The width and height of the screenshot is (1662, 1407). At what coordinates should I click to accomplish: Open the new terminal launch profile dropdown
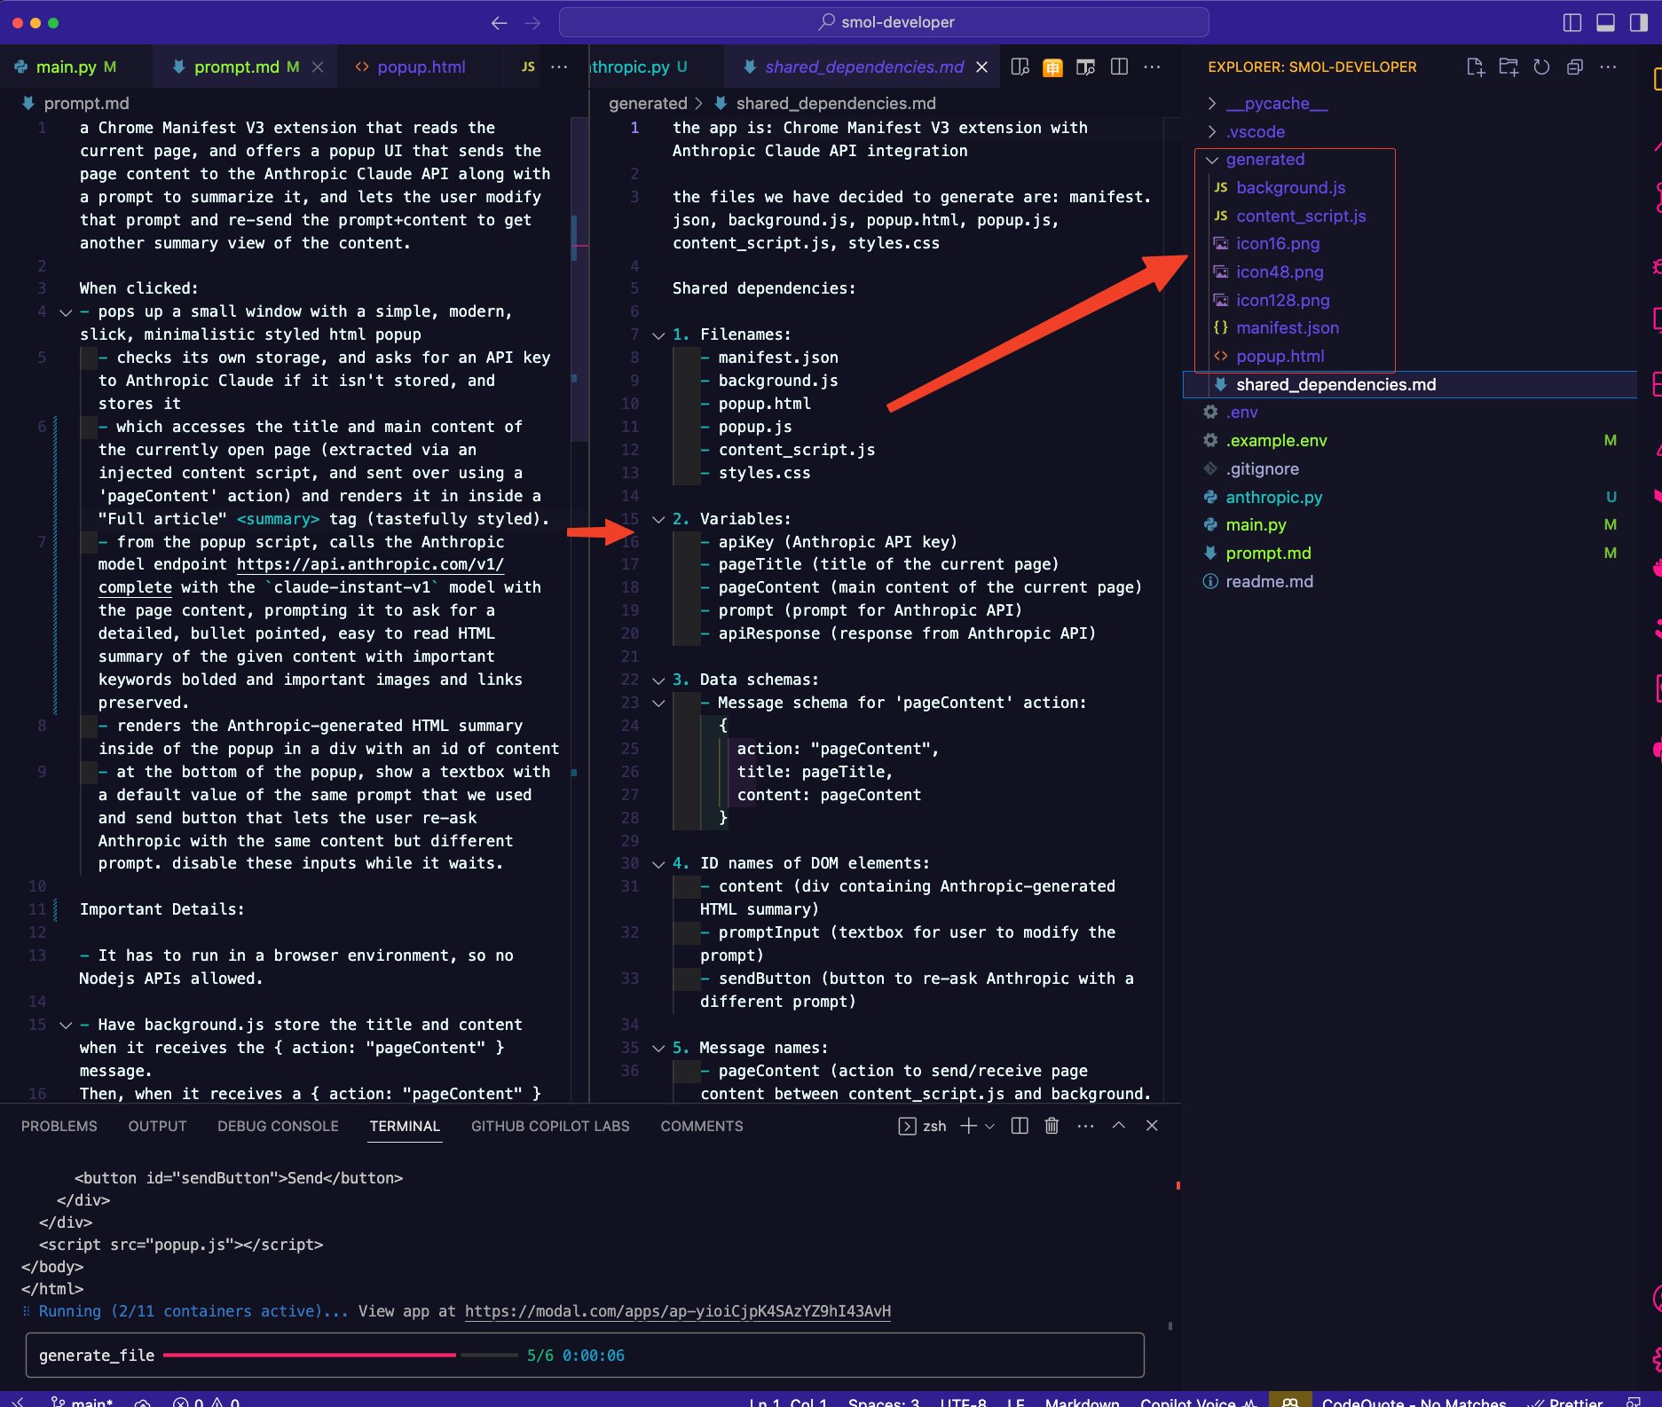pos(990,1126)
